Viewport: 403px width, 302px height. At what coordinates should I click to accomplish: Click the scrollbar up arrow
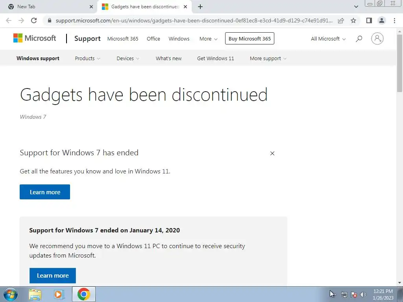pyautogui.click(x=399, y=31)
